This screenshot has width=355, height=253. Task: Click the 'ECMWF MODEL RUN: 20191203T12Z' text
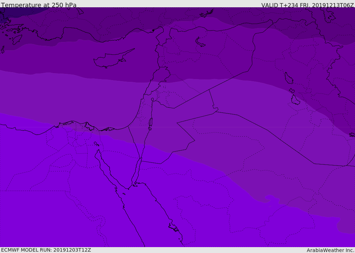pos(46,250)
